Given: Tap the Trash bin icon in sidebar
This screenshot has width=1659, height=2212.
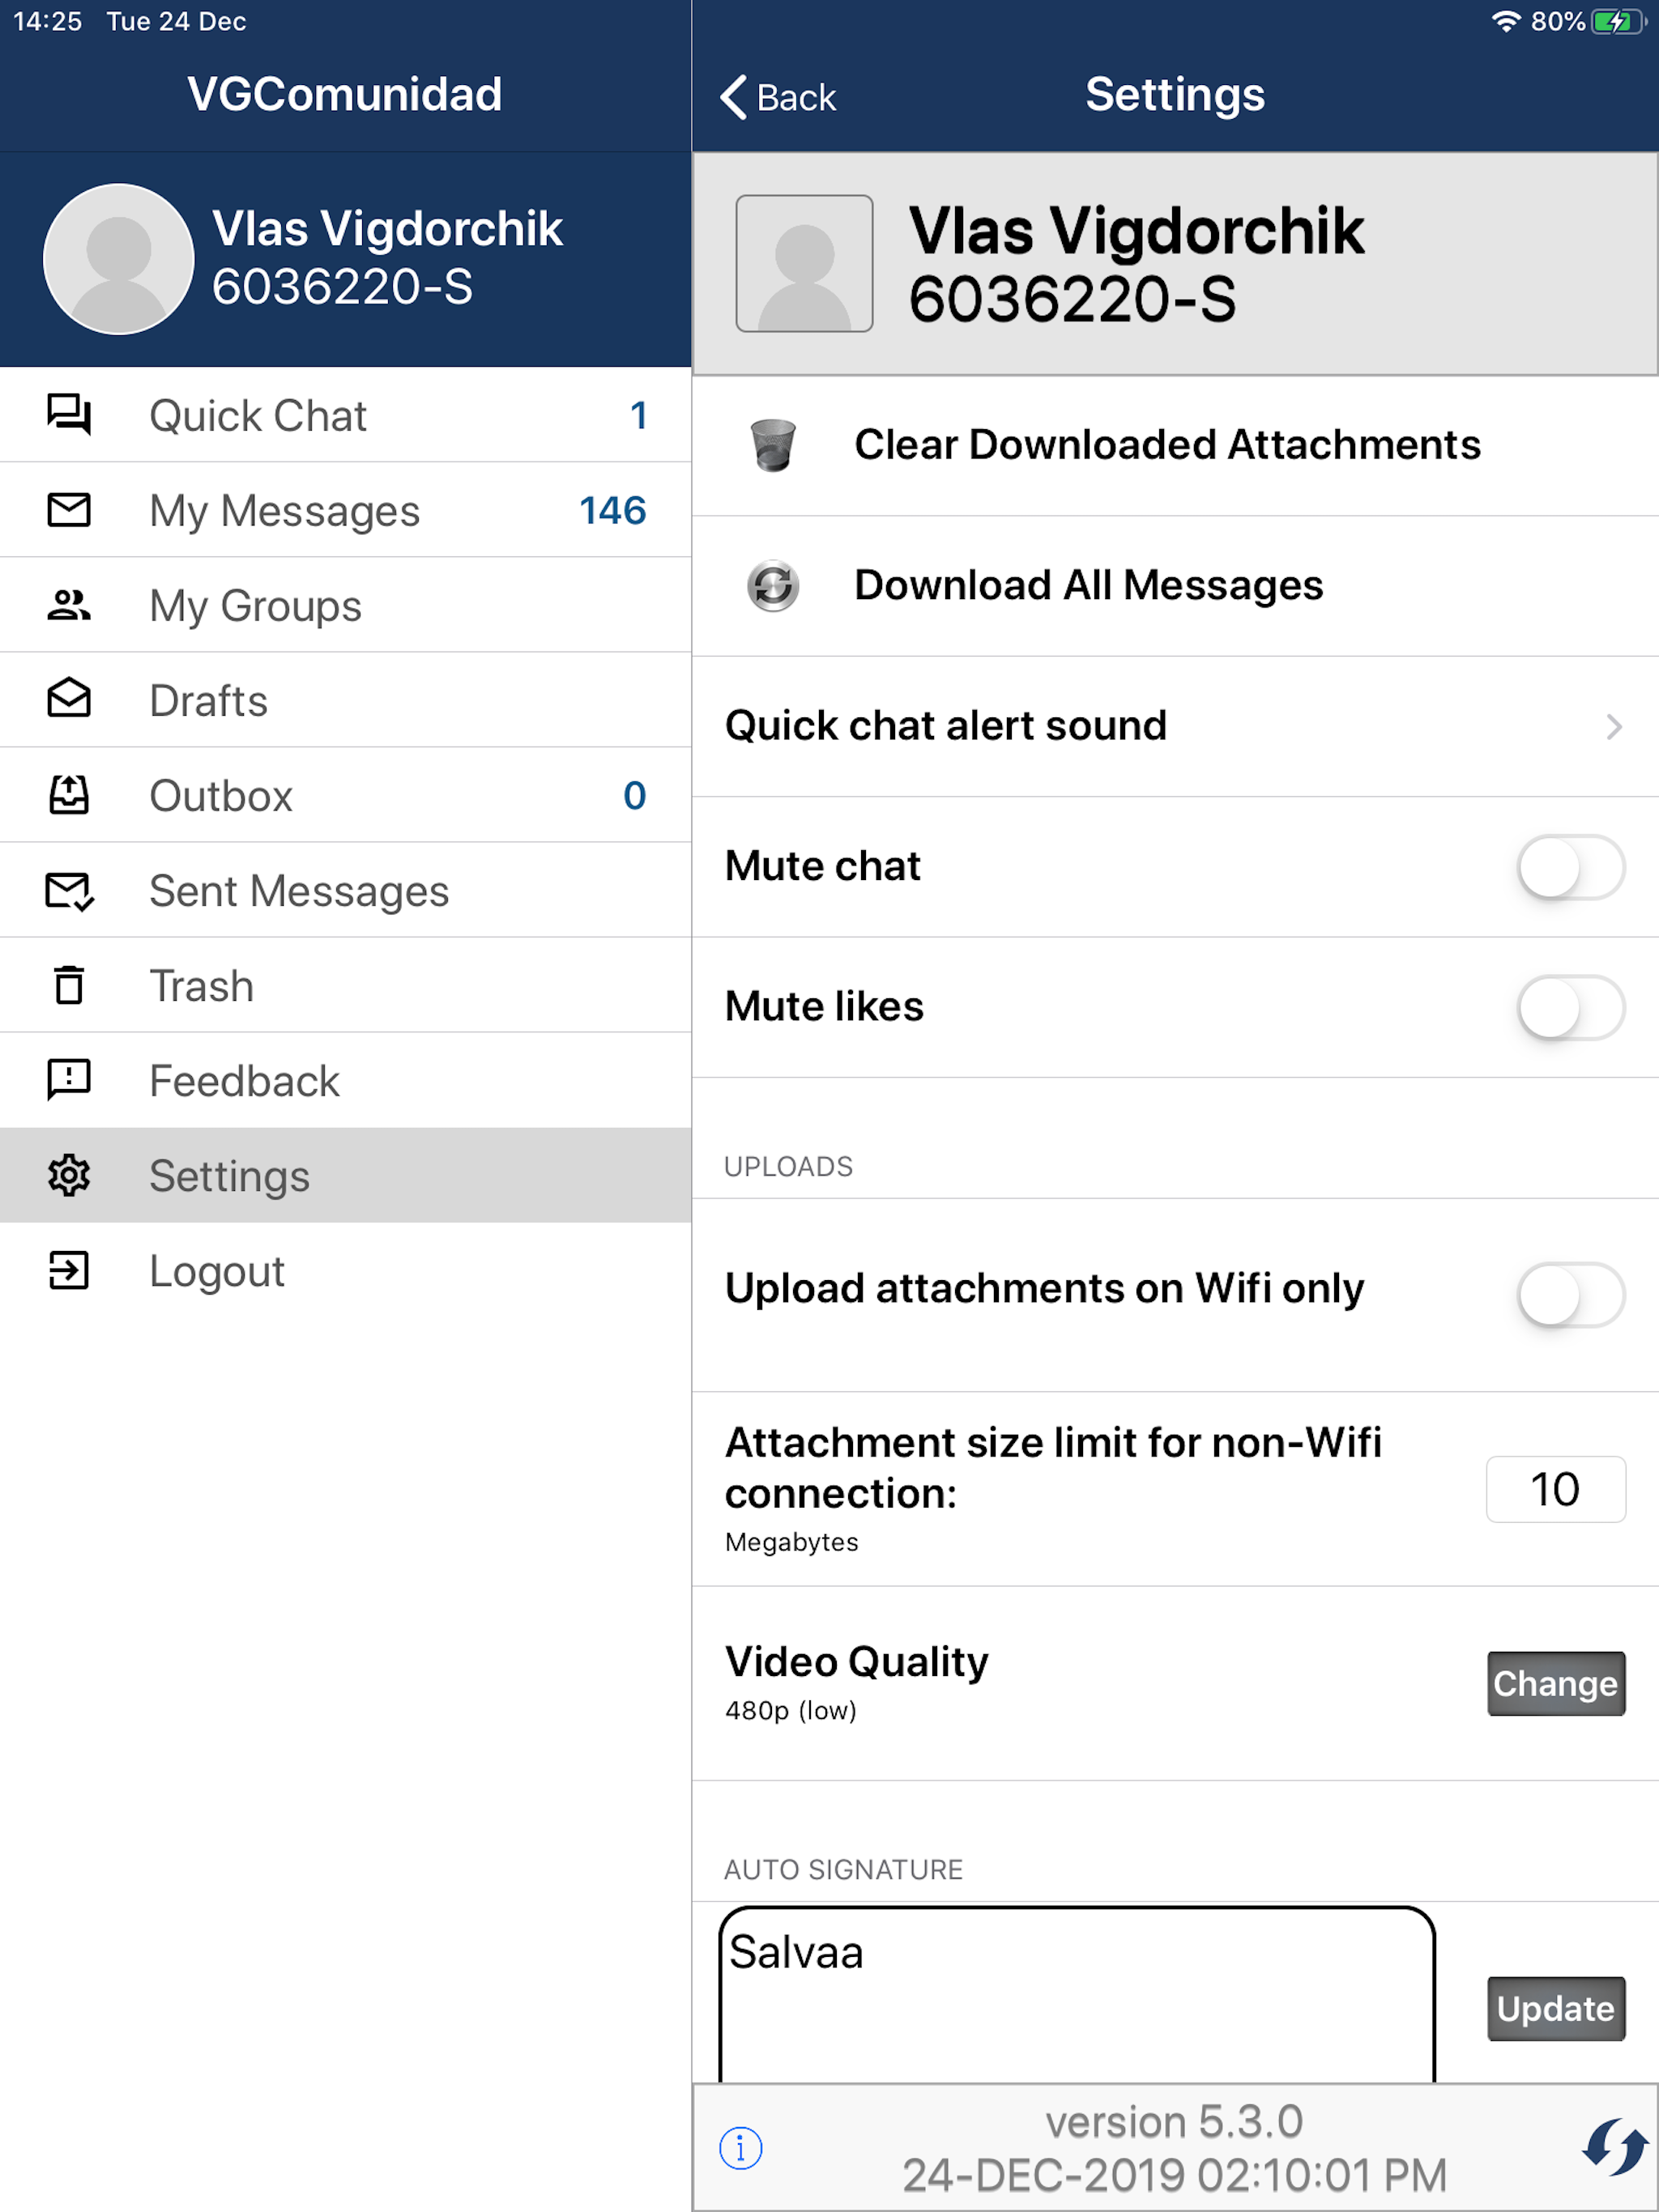Looking at the screenshot, I should pyautogui.click(x=69, y=985).
